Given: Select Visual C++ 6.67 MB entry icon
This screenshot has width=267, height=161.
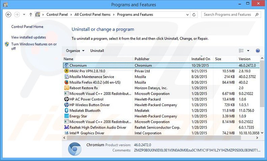Looking at the screenshot, I should (66, 93).
